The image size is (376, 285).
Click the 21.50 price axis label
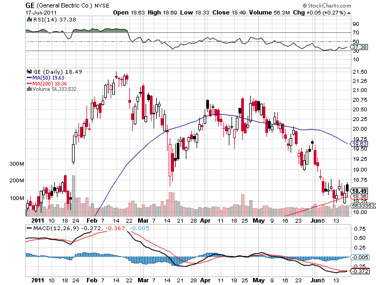[360, 72]
